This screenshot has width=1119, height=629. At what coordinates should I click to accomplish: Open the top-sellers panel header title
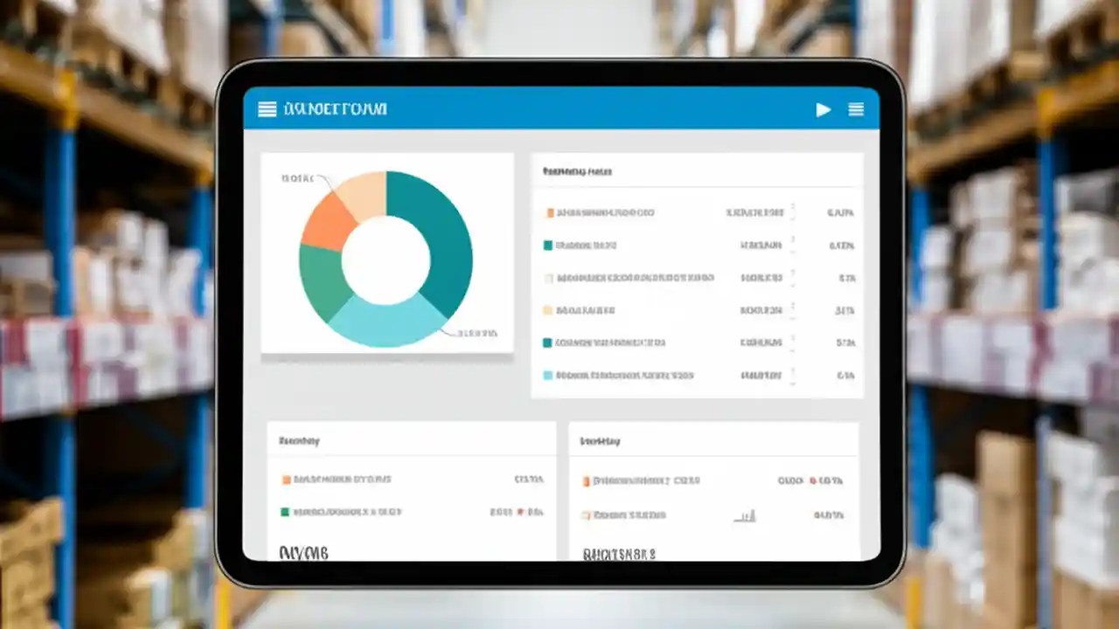tap(578, 171)
